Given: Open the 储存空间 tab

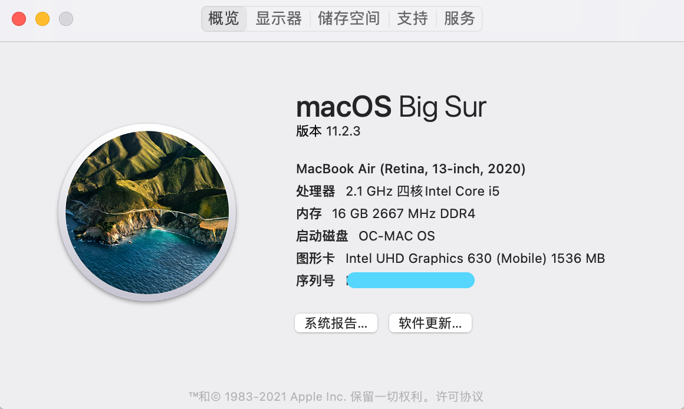Looking at the screenshot, I should pyautogui.click(x=349, y=19).
